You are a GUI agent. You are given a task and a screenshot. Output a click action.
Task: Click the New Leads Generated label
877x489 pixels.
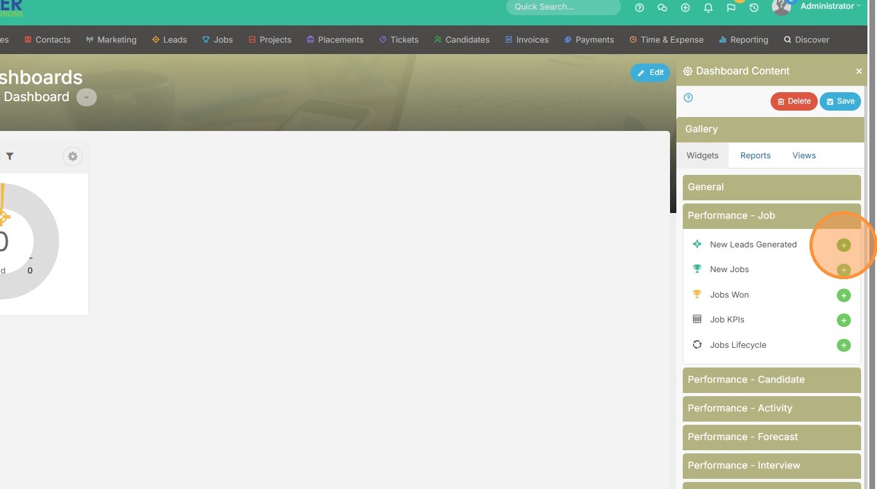click(753, 244)
